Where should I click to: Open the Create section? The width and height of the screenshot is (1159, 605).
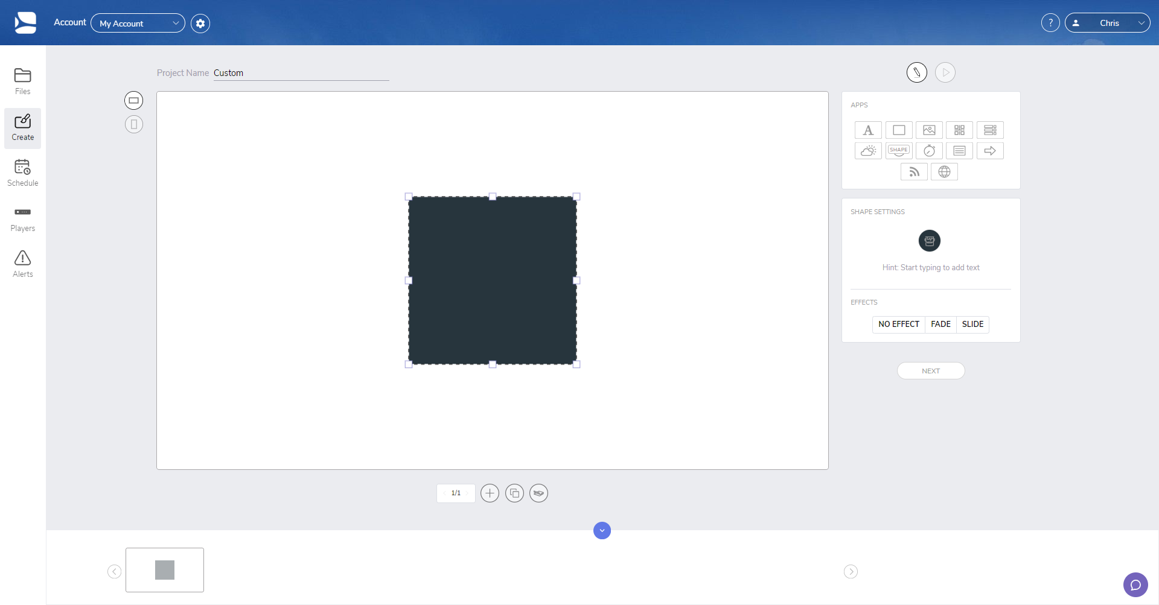[x=23, y=128]
